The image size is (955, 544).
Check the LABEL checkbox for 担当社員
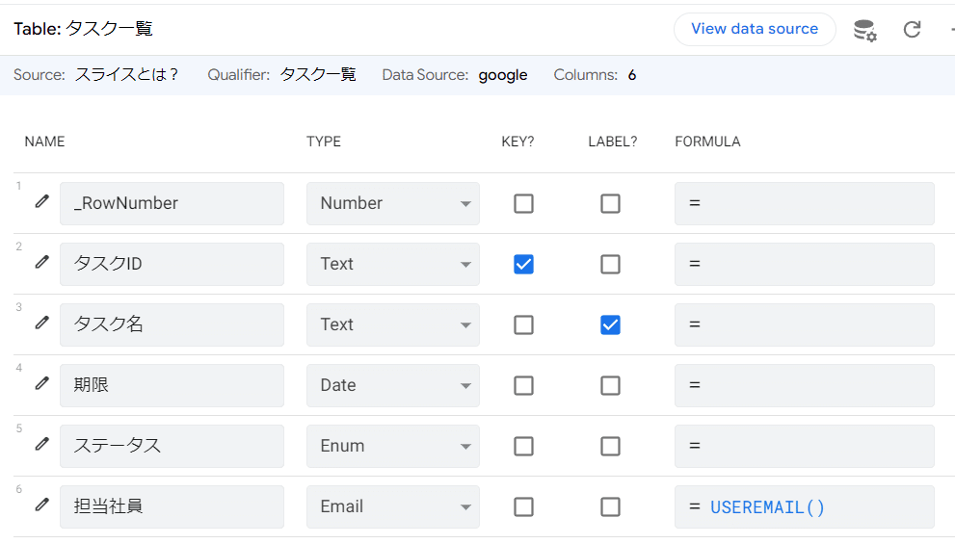[x=610, y=506]
